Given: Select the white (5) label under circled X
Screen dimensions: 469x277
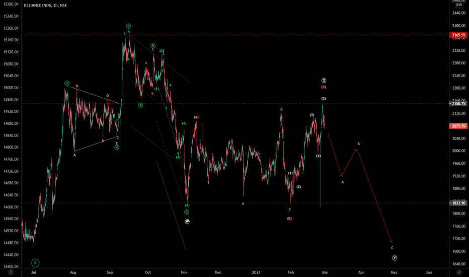Looking at the screenshot, I should (324, 99).
